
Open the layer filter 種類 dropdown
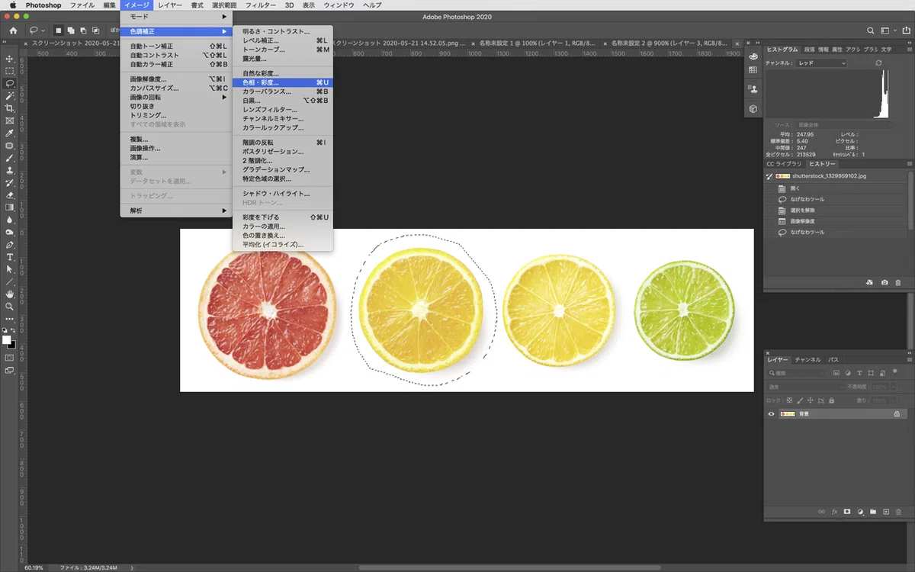(x=797, y=373)
